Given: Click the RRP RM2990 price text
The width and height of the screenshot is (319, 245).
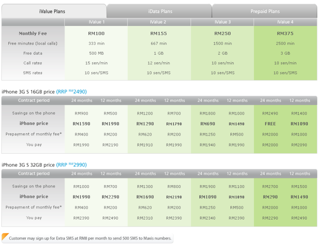Looking at the screenshot, I should pyautogui.click(x=71, y=165).
